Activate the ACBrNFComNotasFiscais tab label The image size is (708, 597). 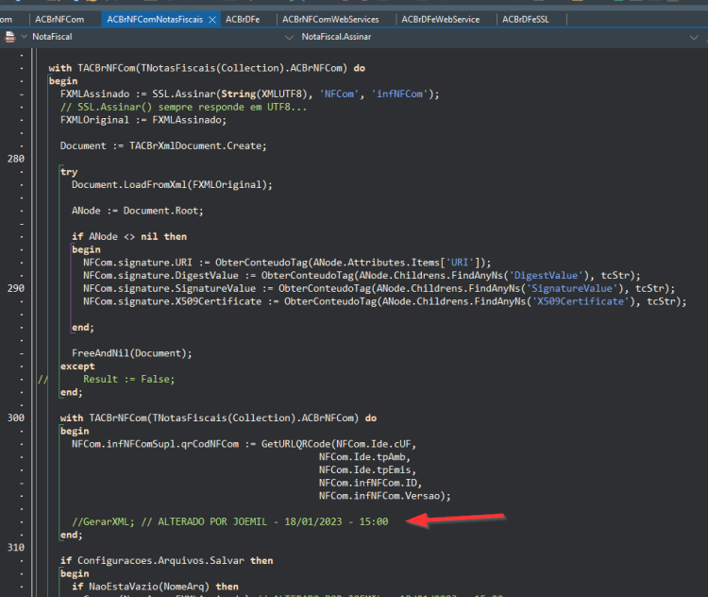click(x=155, y=20)
